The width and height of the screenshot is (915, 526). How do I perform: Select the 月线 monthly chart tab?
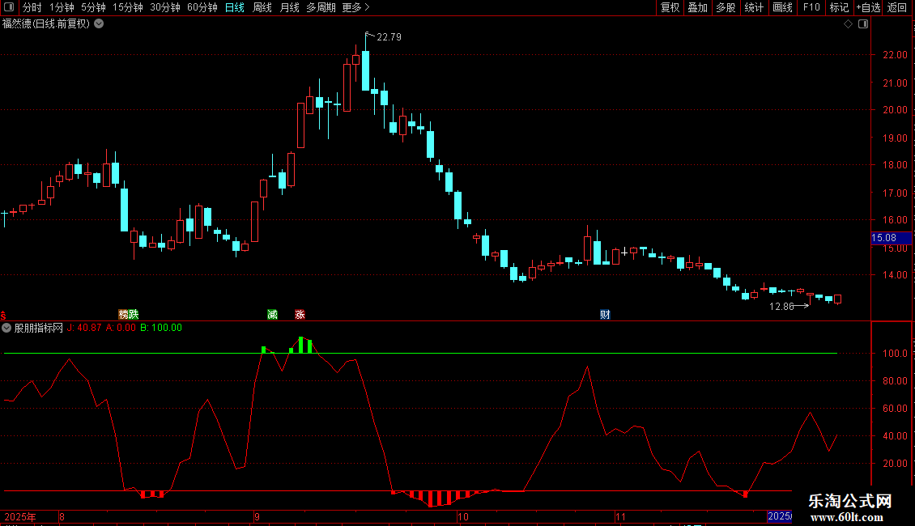click(x=289, y=7)
